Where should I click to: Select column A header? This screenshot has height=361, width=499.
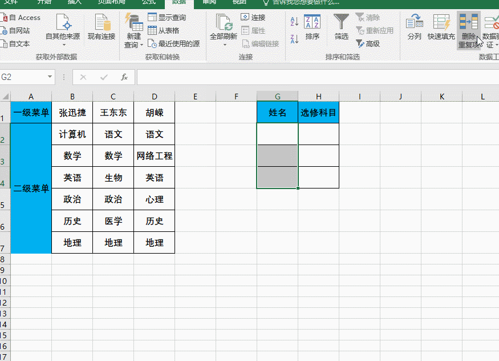(x=31, y=97)
